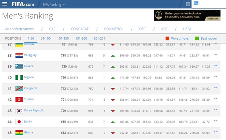Click the Korea Republic flag icon
The height and width of the screenshot is (140, 226).
(19, 111)
